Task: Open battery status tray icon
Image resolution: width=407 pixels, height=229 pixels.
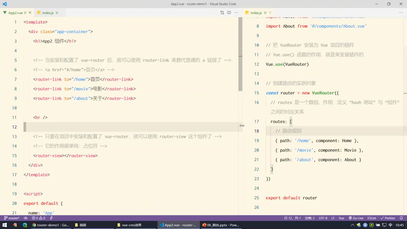Action: (x=378, y=225)
